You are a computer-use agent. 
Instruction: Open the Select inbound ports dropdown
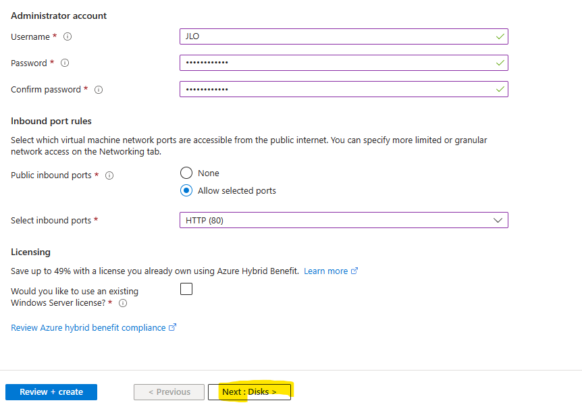tap(344, 221)
